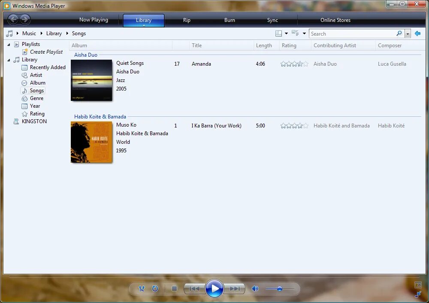Go forward with the Forward arrow button
This screenshot has height=303, width=429.
click(25, 19)
